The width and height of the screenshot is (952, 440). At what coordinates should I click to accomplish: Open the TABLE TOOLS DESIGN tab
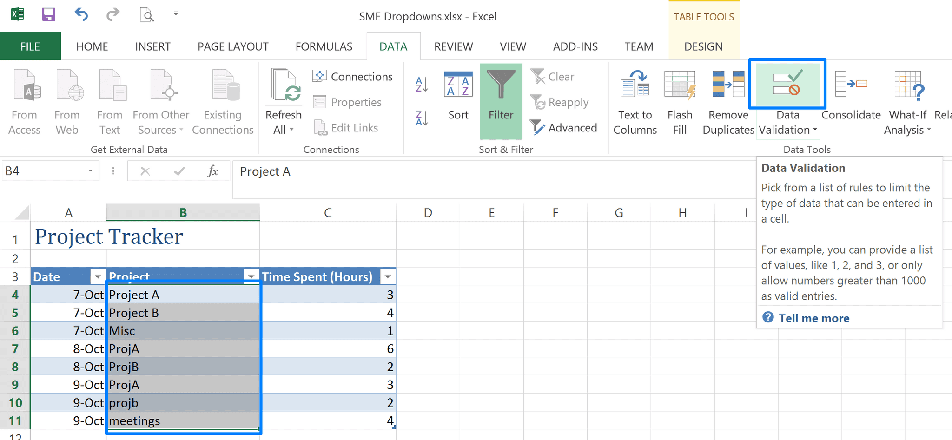point(703,46)
